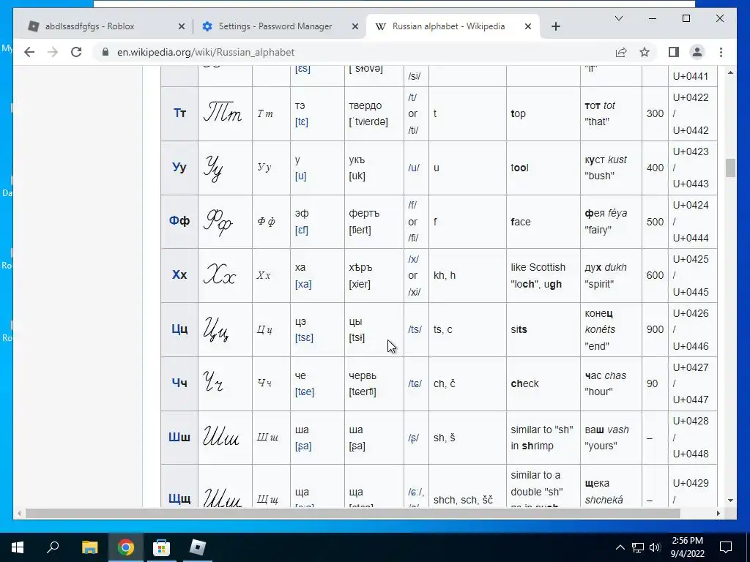This screenshot has height=562, width=750.
Task: Click the [tsɛ] pronunciation link
Action: pos(304,338)
